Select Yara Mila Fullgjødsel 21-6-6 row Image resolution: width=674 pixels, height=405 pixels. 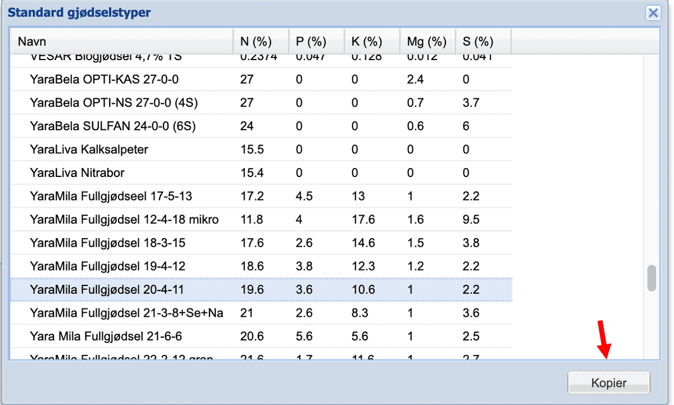261,336
